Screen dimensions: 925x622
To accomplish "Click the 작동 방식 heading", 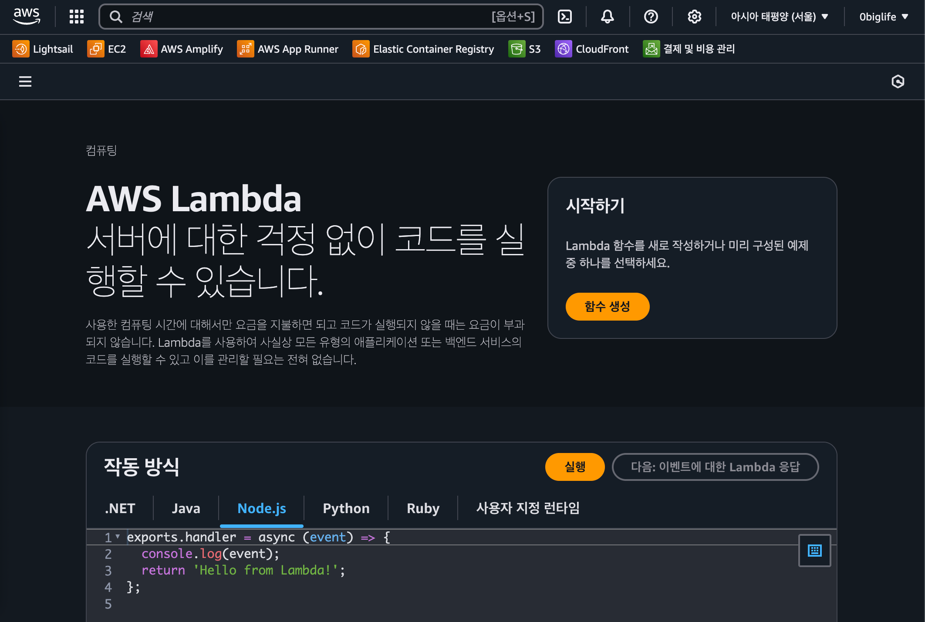I will pos(142,467).
